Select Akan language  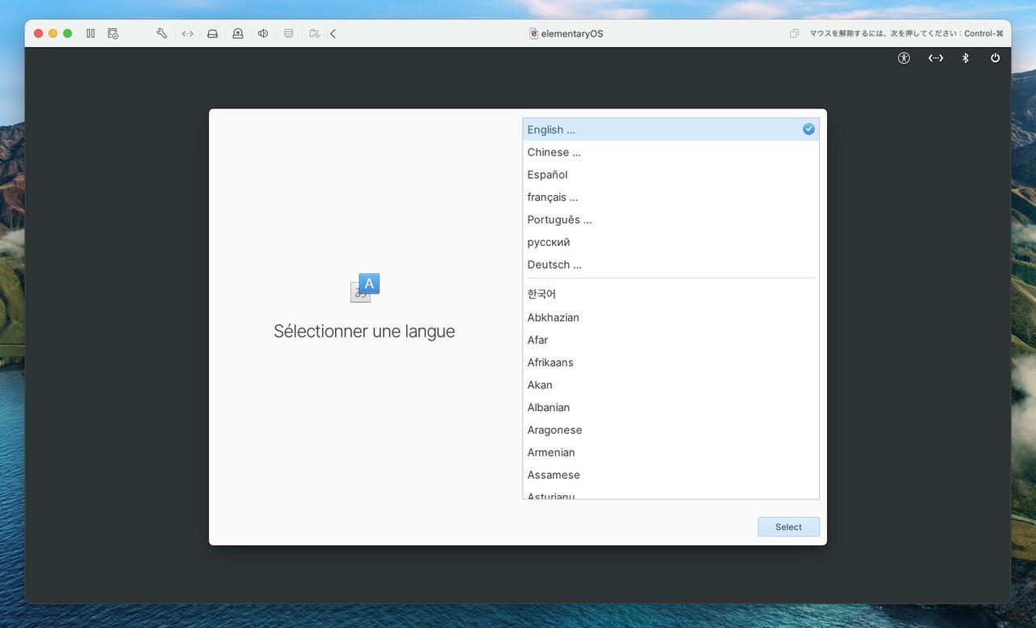pyautogui.click(x=671, y=385)
